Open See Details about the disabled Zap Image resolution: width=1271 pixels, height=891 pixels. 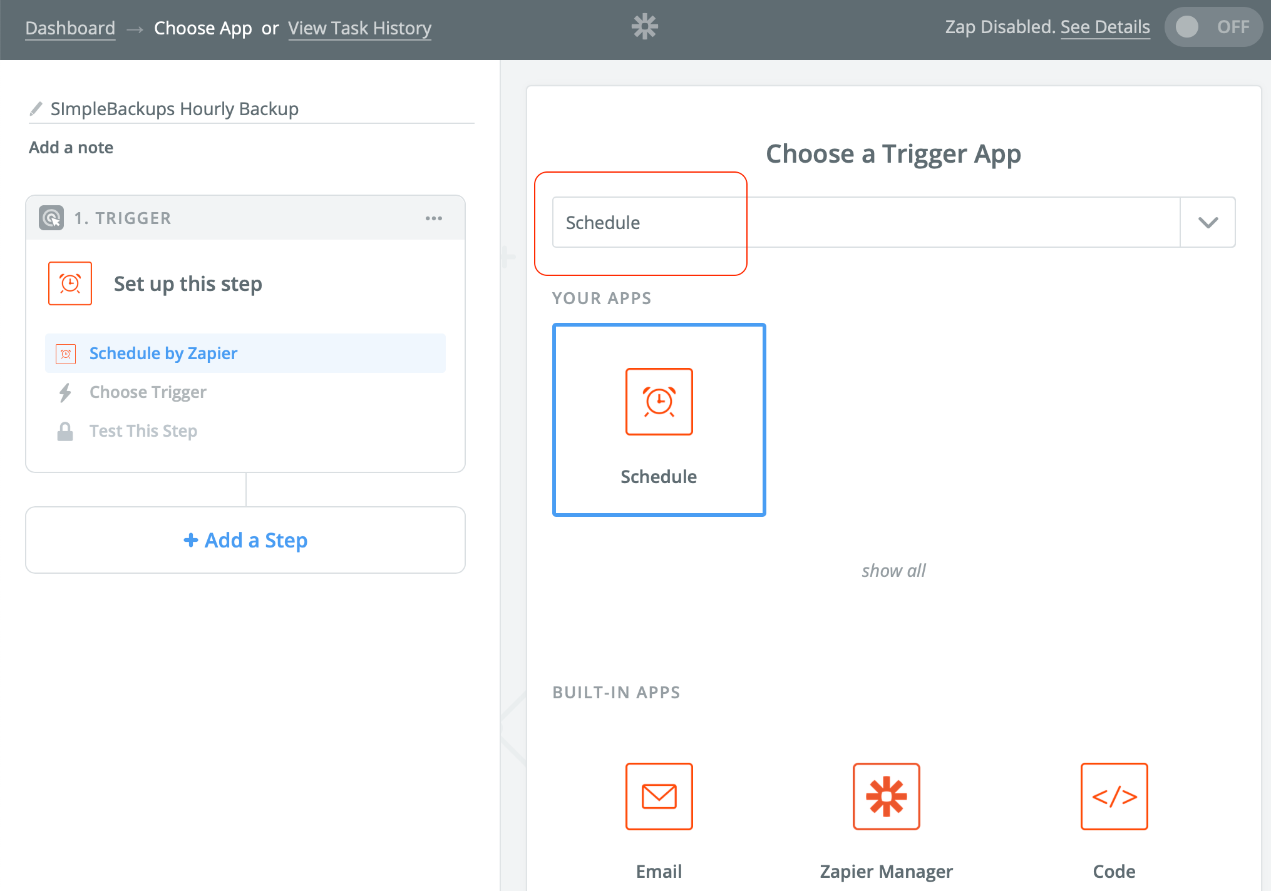(1105, 27)
